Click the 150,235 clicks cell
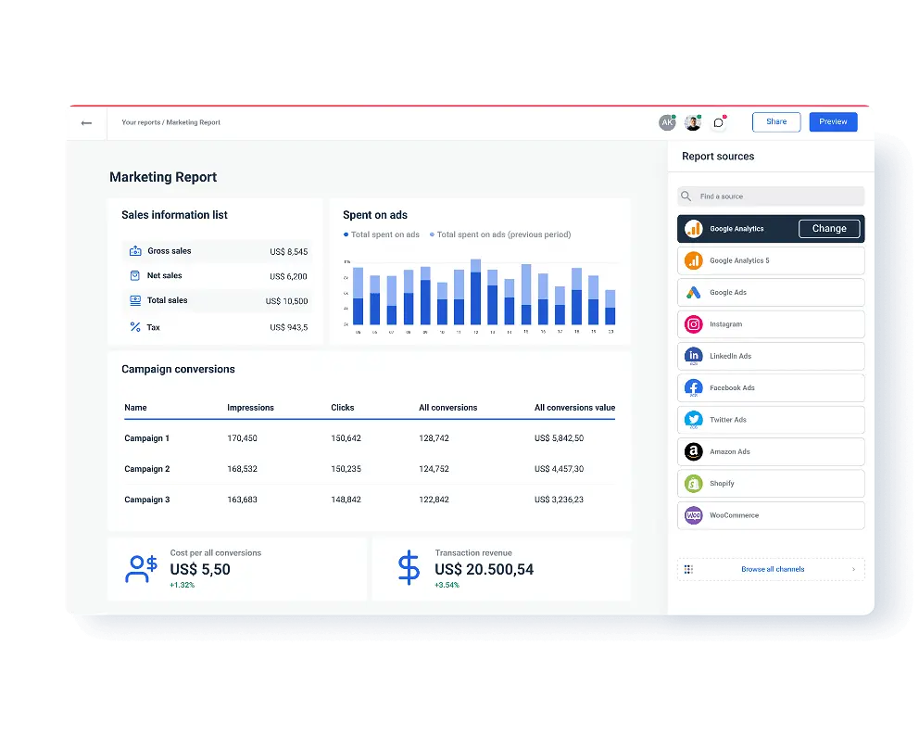The width and height of the screenshot is (919, 734). tap(346, 469)
